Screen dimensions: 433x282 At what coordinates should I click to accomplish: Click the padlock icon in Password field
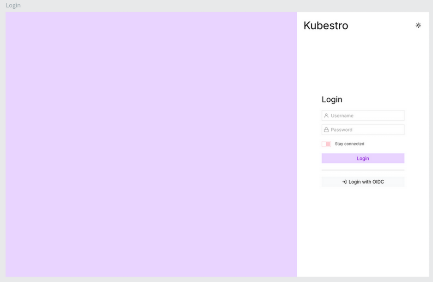(x=326, y=130)
